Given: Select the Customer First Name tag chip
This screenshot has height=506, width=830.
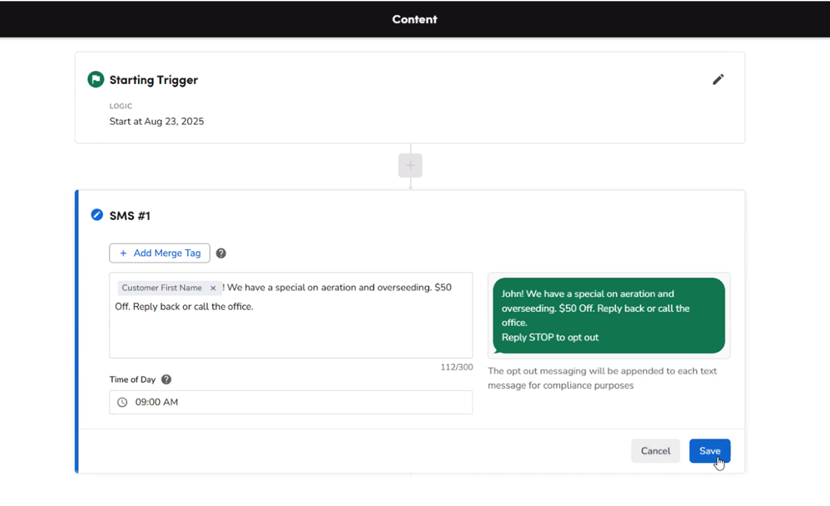Looking at the screenshot, I should coord(162,288).
